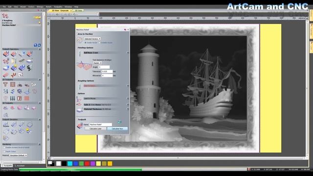Click the help icon above Calculate Now
Viewport: 313px width, 176px height.
tap(119, 122)
